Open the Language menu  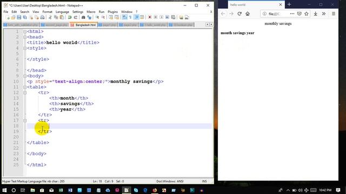[62, 12]
